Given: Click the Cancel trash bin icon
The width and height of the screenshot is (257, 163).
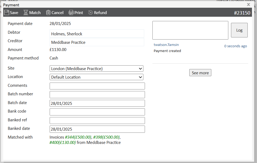Looking at the screenshot, I should (48, 12).
